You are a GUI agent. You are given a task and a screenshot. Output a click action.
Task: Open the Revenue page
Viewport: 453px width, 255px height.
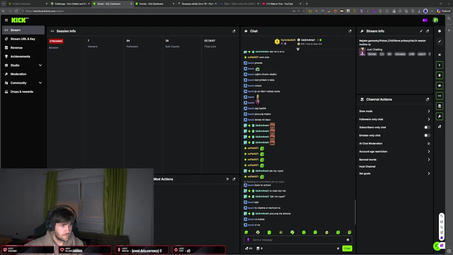coord(23,48)
